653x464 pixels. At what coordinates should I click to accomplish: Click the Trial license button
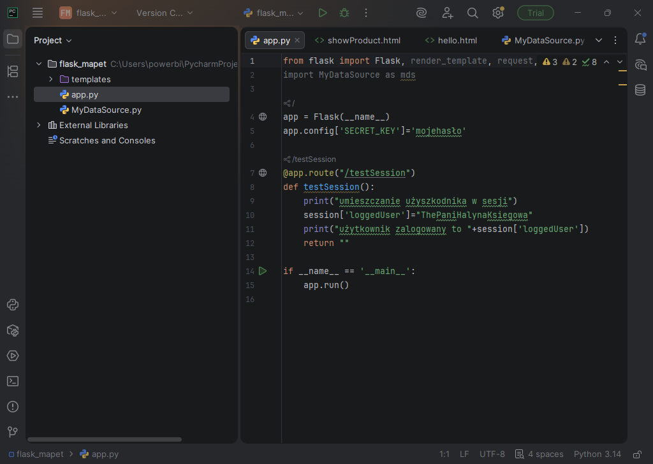pos(536,13)
